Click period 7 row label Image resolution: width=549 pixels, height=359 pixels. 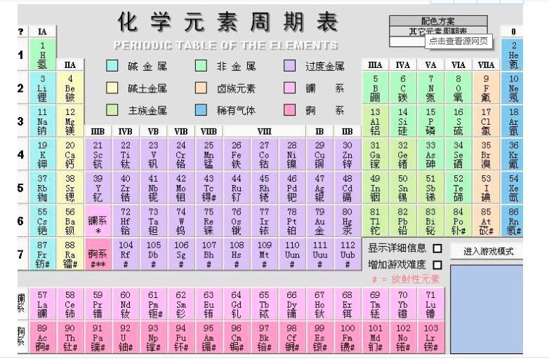[x=22, y=254]
